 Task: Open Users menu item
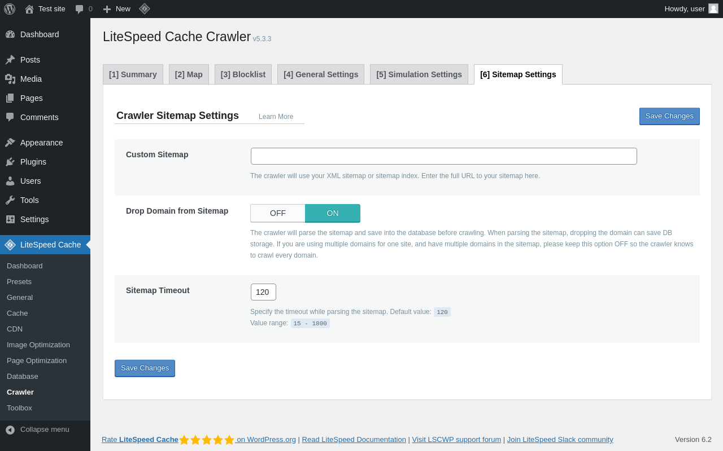pyautogui.click(x=45, y=181)
